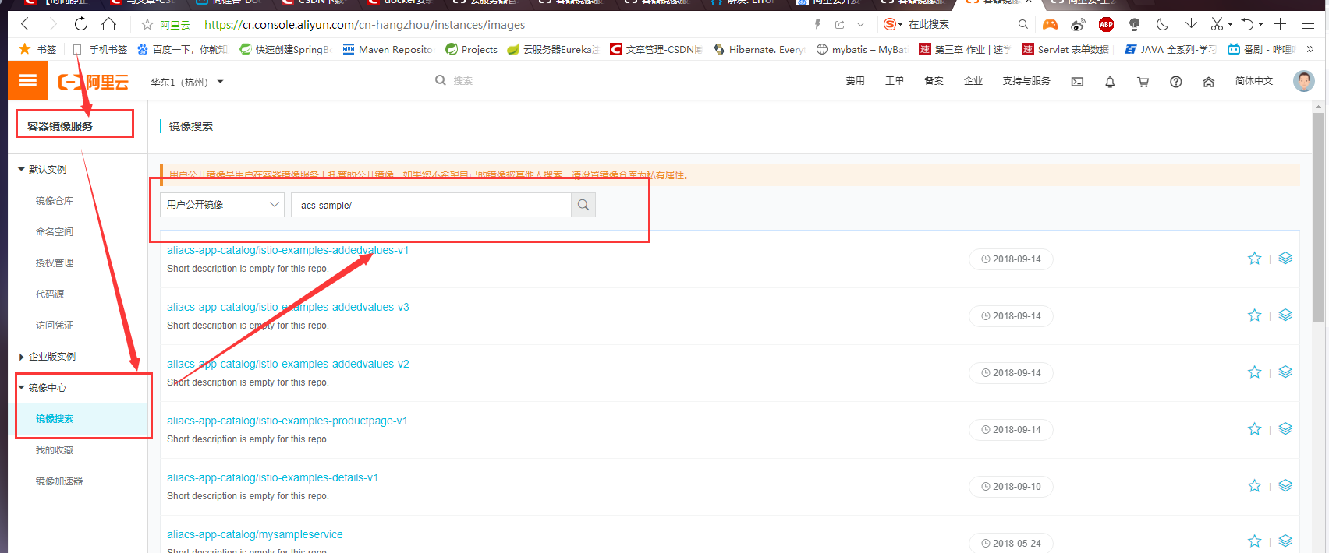This screenshot has height=553, width=1329.
Task: Favorite the istio-examples-productpage-v1 image
Action: coord(1254,429)
